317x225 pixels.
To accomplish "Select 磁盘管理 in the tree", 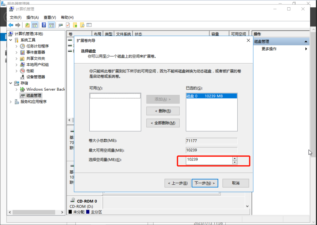I will click(34, 95).
